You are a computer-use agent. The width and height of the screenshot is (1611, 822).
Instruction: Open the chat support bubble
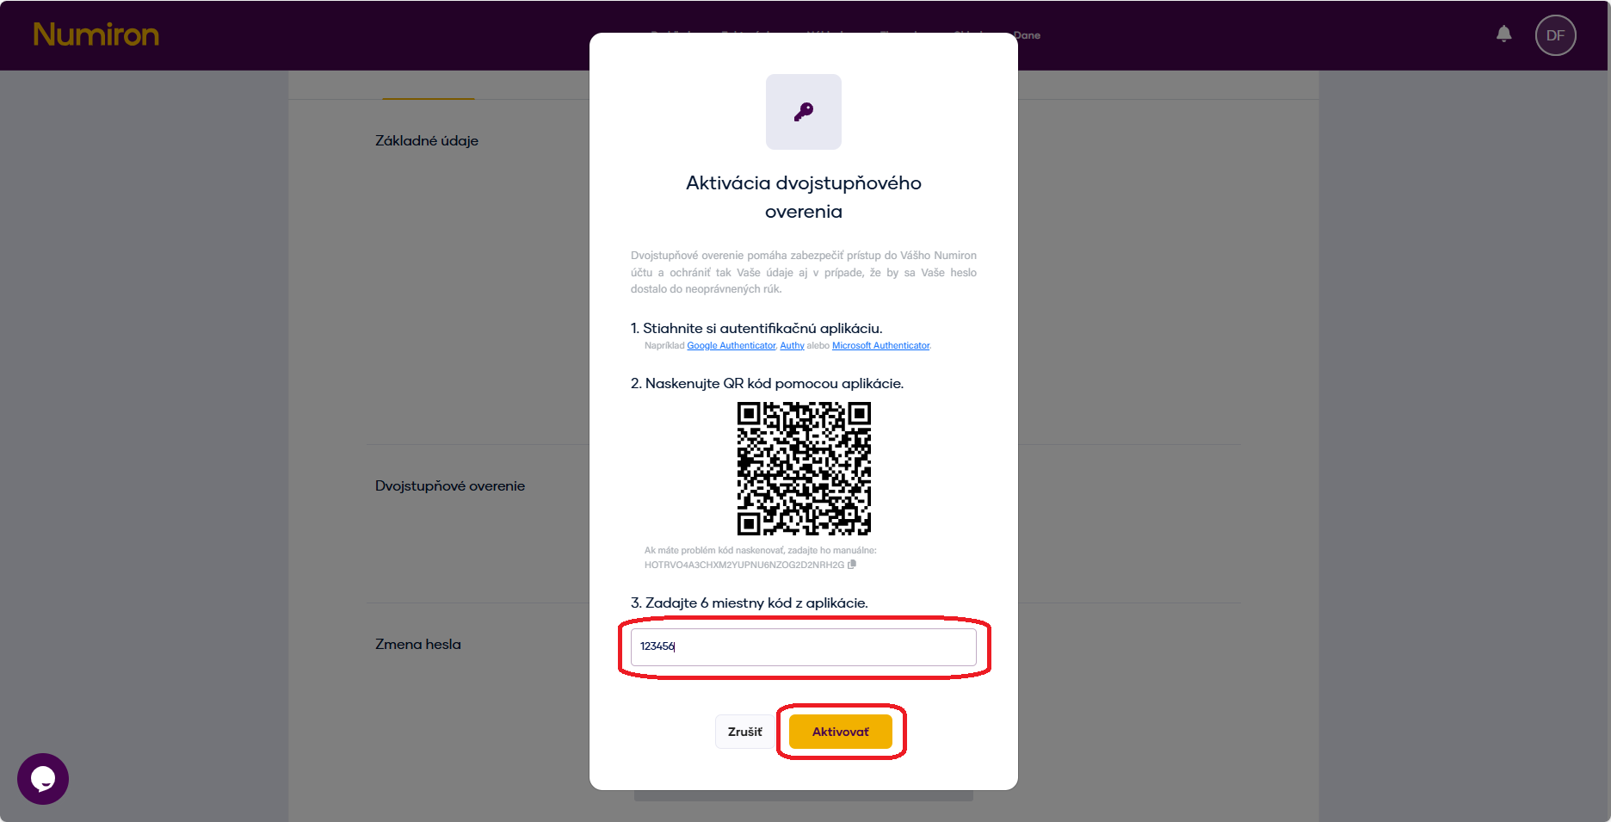coord(42,779)
